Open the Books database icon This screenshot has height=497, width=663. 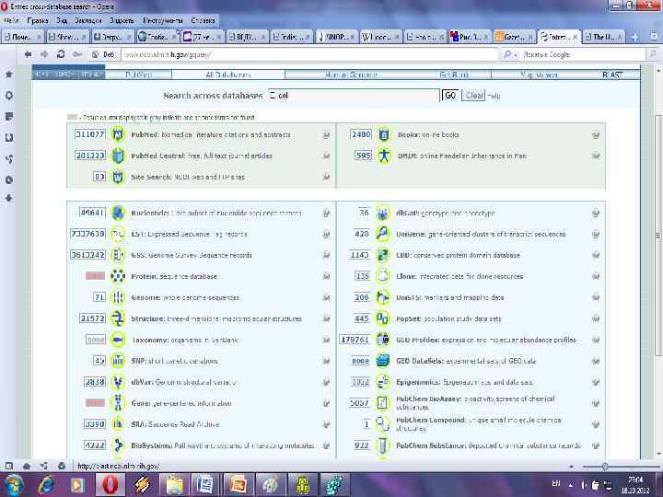click(x=384, y=134)
